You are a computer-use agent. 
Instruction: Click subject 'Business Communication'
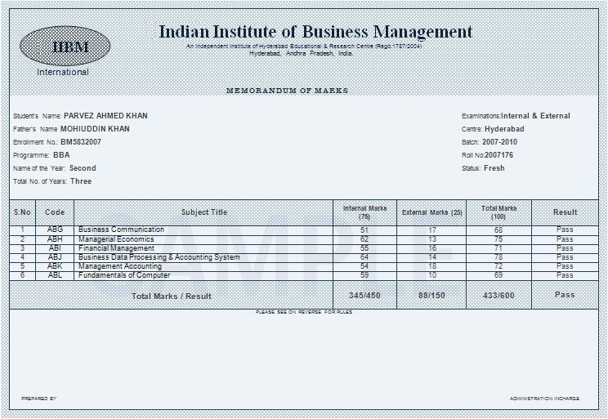[121, 230]
